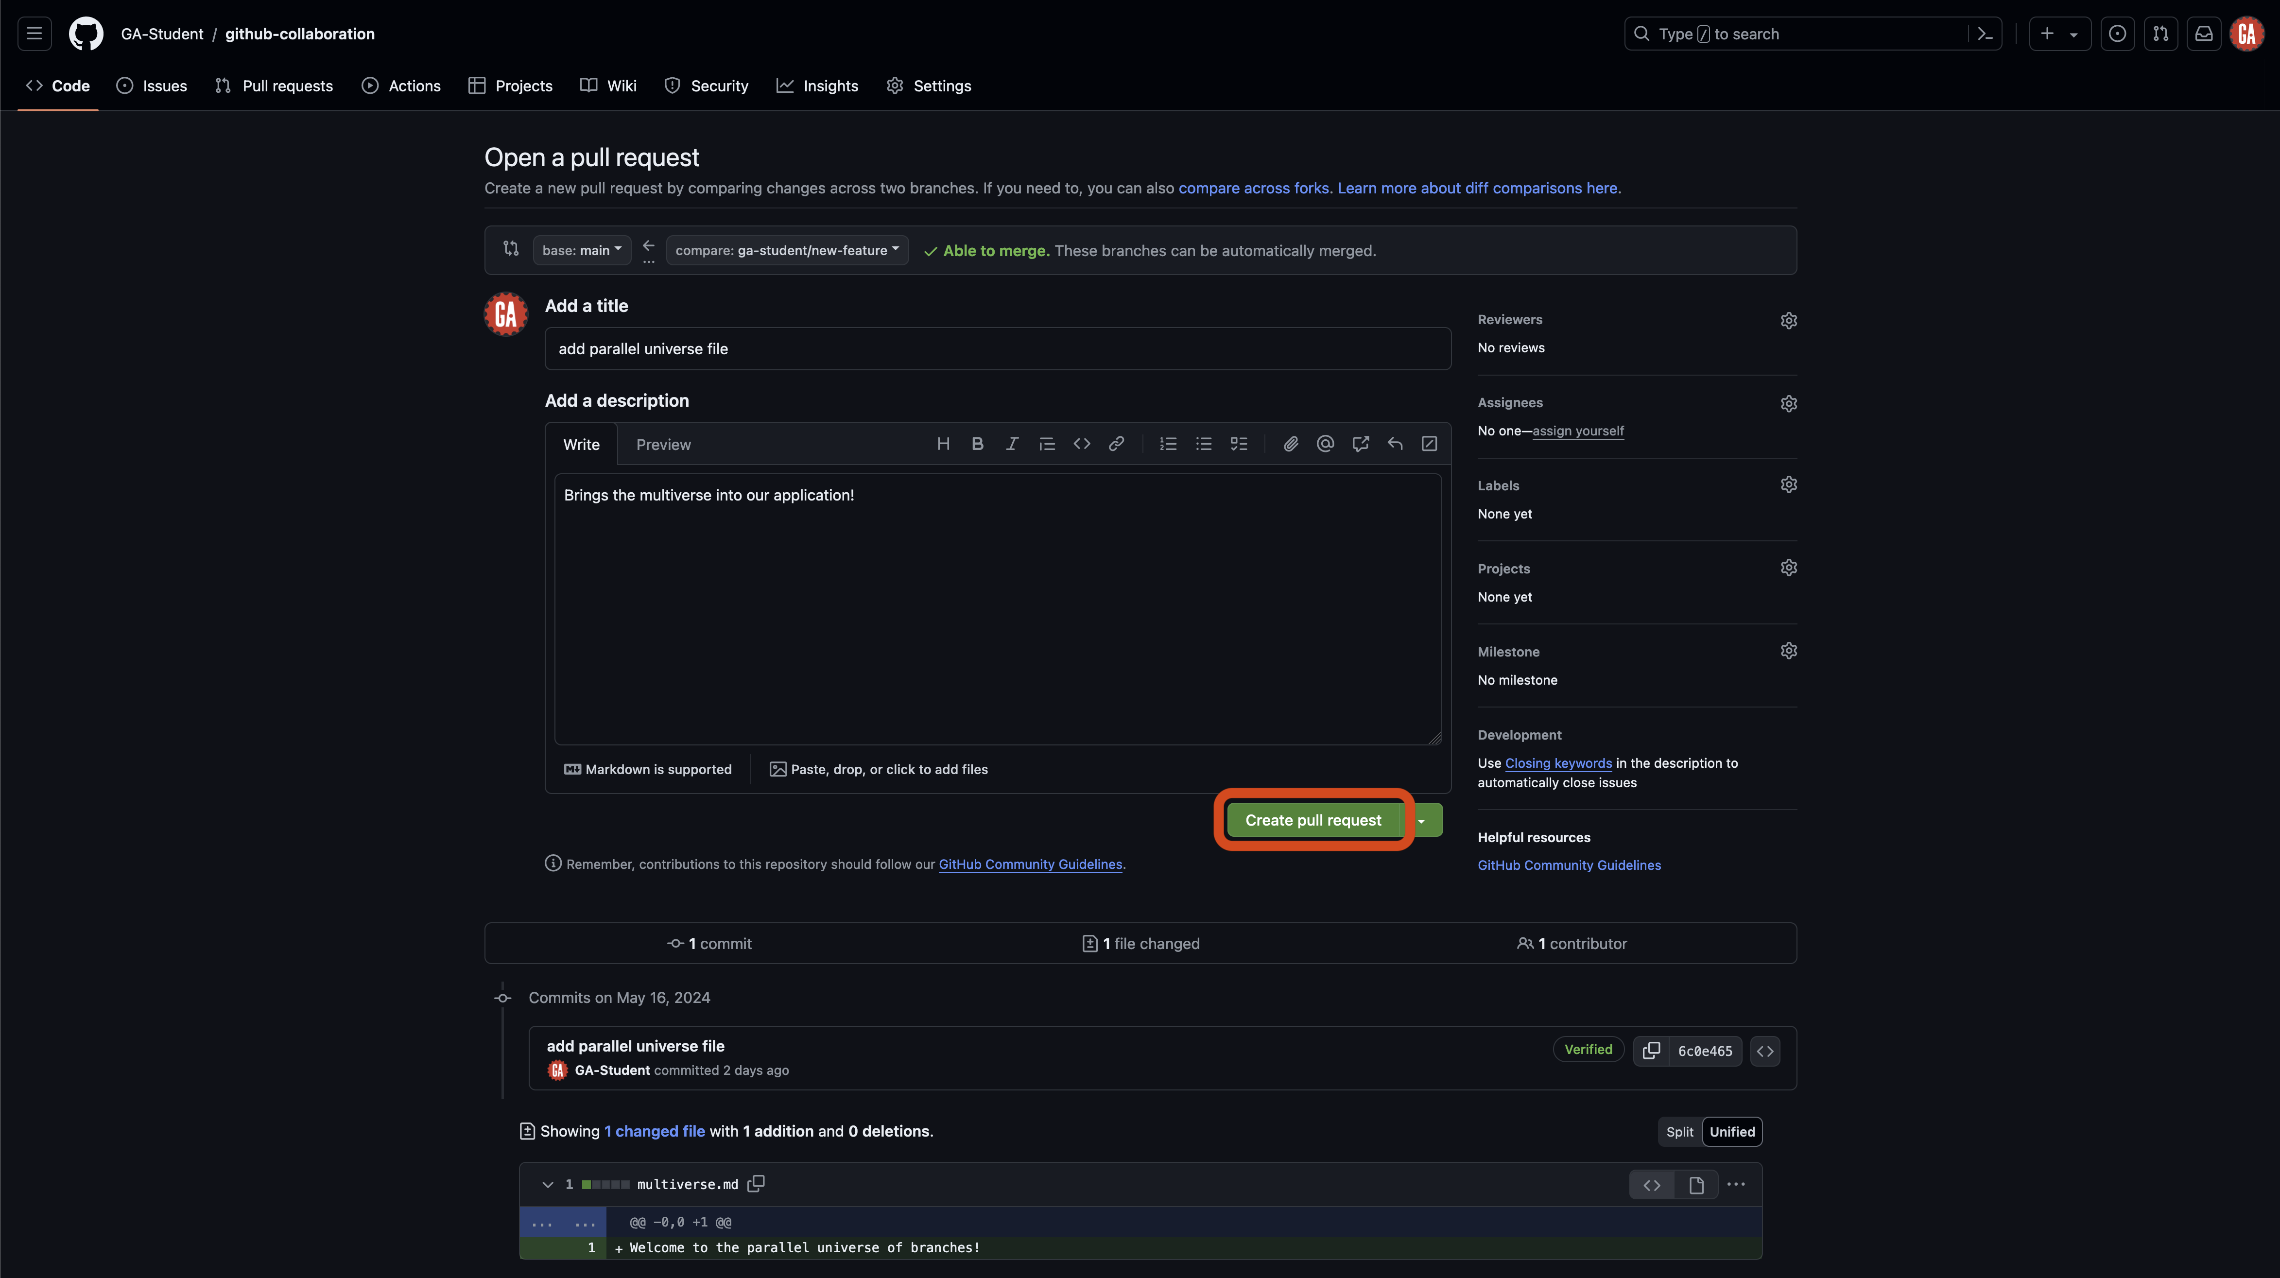Screen dimensions: 2280x1278
Task: Display the rich diff for multiverse.md
Action: tap(1697, 1184)
